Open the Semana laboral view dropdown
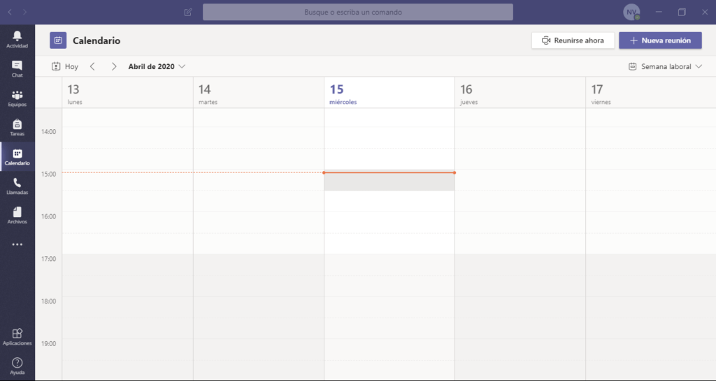Image resolution: width=716 pixels, height=381 pixels. coord(665,67)
